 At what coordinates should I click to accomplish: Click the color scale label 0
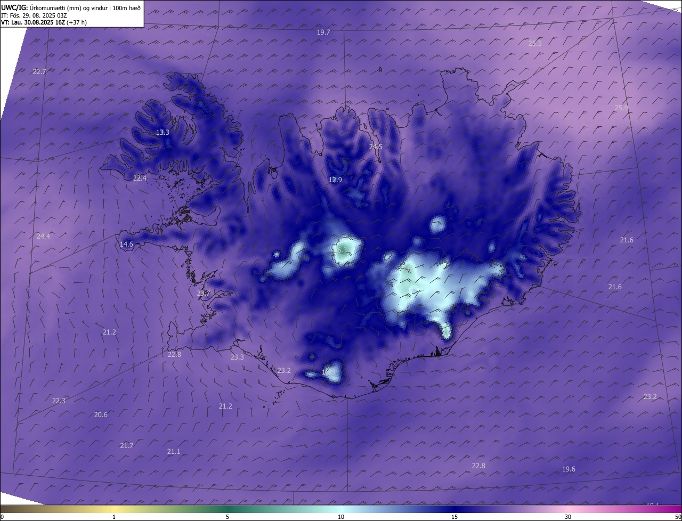(x=2, y=517)
